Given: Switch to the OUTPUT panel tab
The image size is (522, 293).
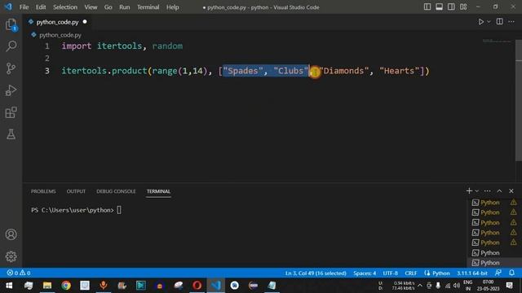Looking at the screenshot, I should point(76,191).
